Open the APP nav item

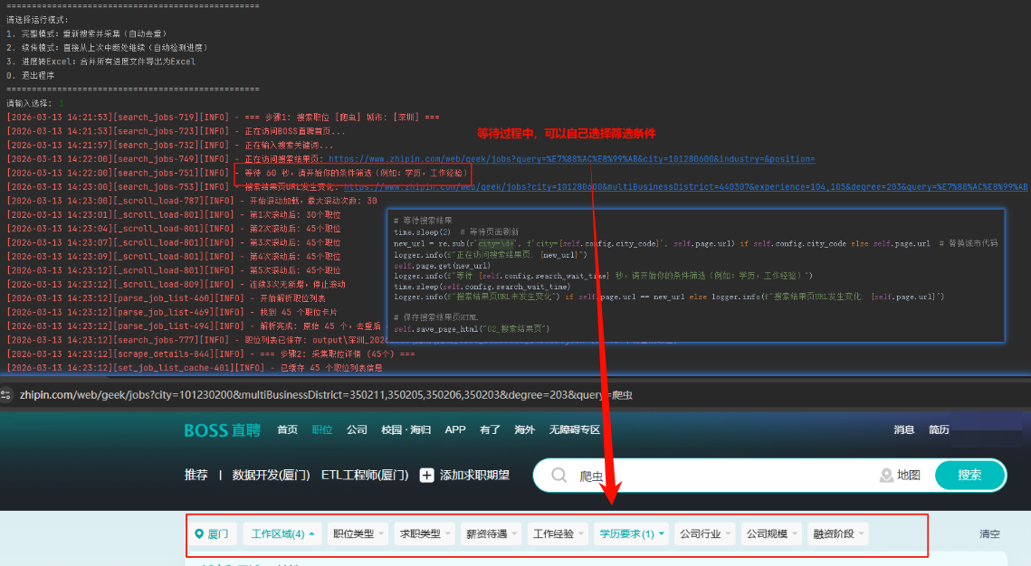pos(455,429)
